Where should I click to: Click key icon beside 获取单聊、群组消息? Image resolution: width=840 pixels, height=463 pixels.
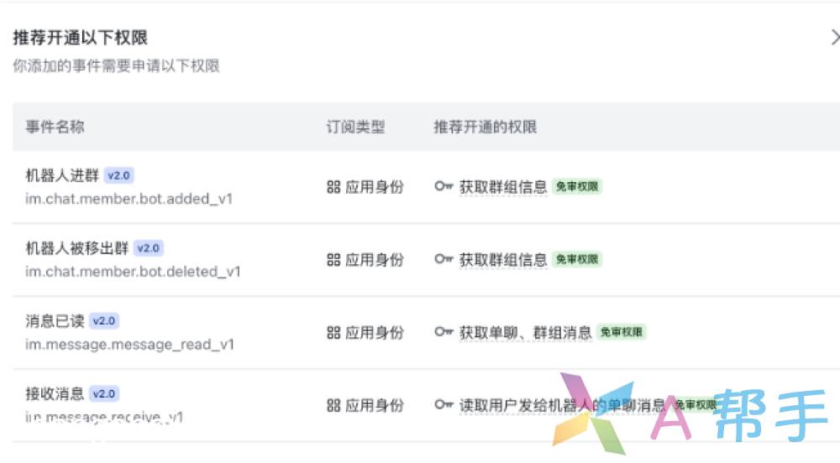444,332
